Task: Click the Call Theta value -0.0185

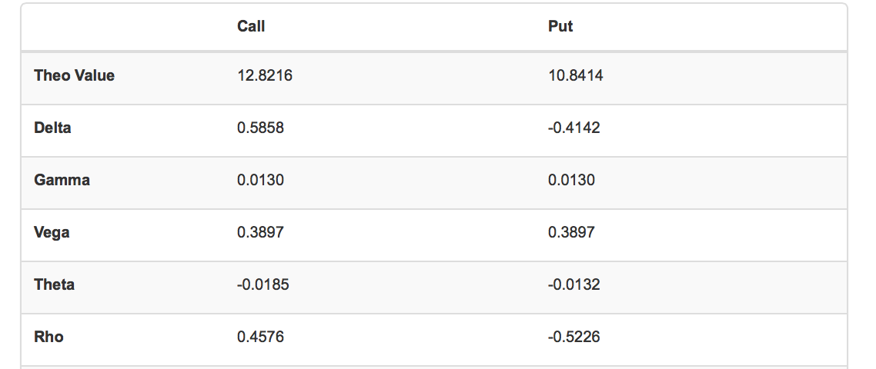Action: 263,284
